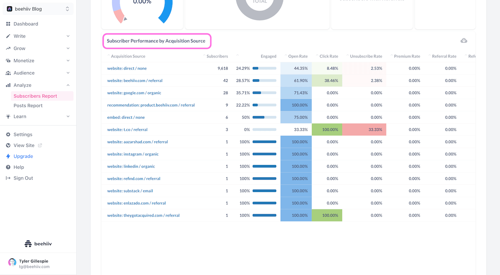
Task: Open the Subscribers Report page
Action: click(42, 96)
